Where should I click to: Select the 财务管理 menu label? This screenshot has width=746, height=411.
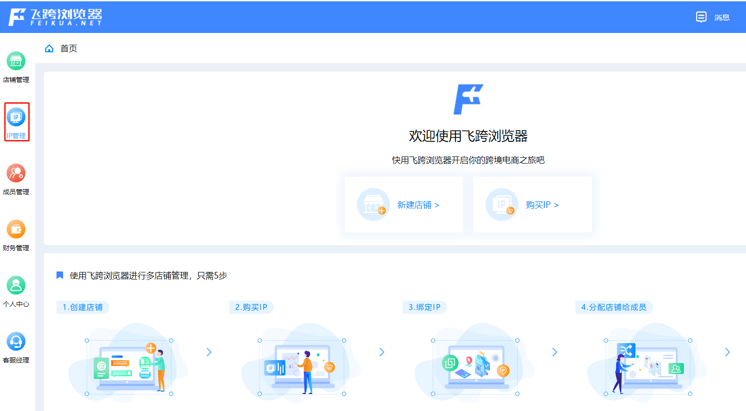[16, 248]
